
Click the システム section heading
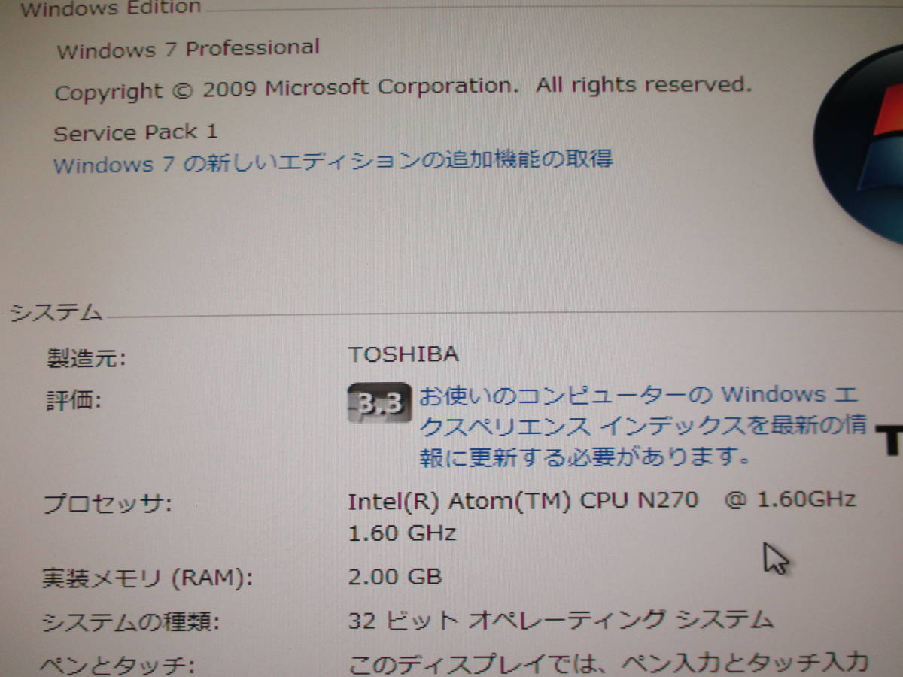pos(56,313)
